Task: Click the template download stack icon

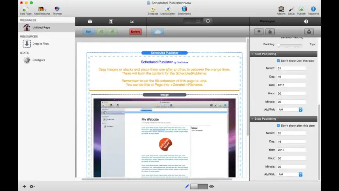Action: click(x=309, y=32)
